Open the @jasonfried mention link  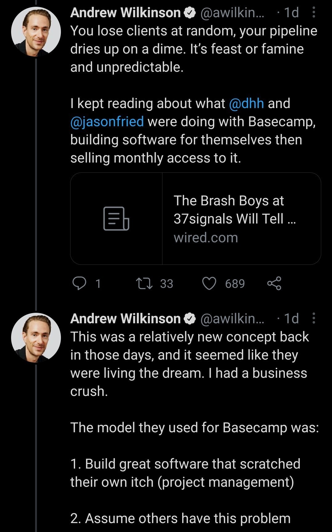(x=107, y=122)
